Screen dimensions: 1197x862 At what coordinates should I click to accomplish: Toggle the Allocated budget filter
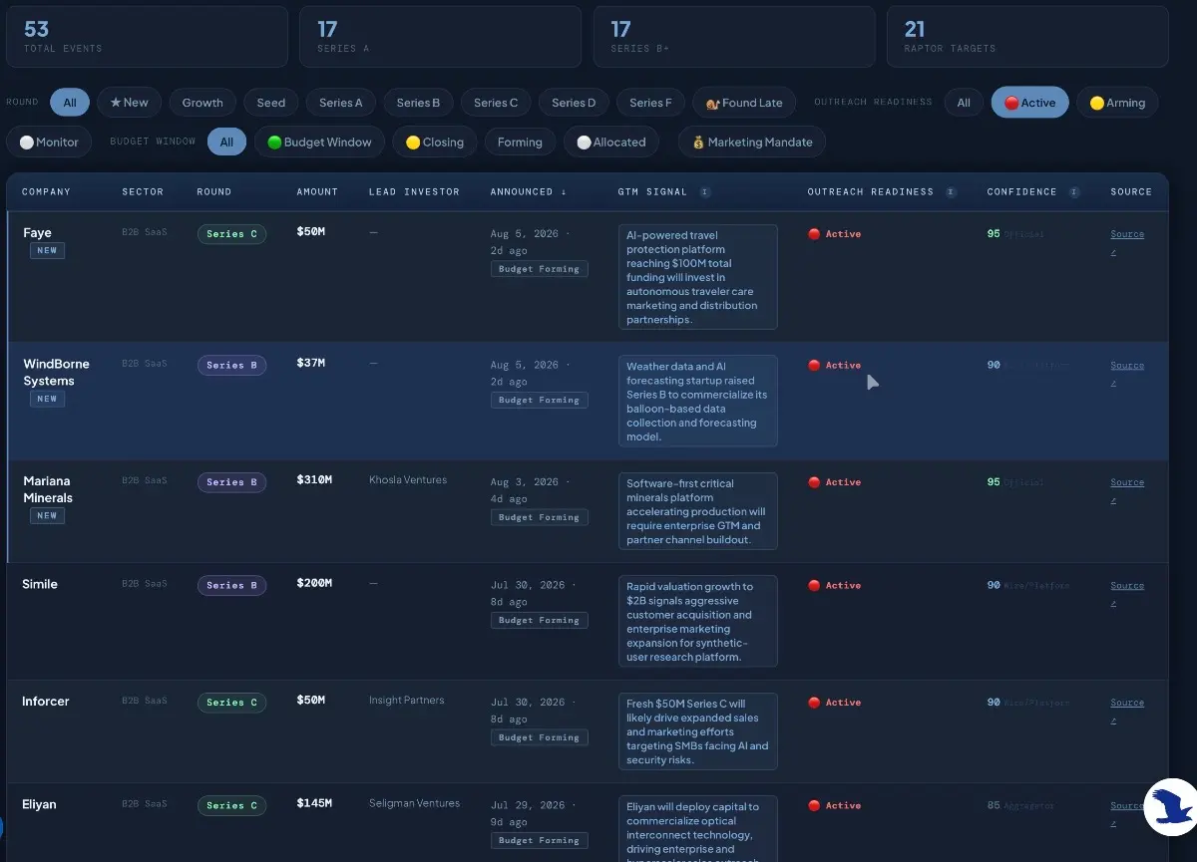[x=611, y=143]
